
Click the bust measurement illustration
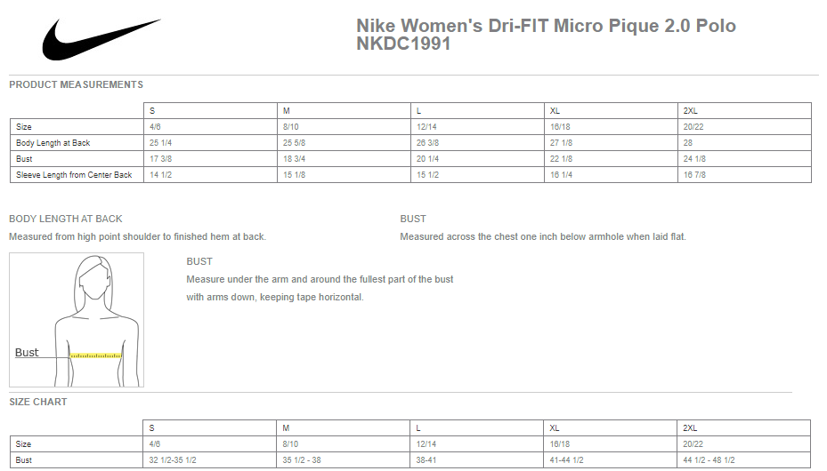pyautogui.click(x=77, y=320)
